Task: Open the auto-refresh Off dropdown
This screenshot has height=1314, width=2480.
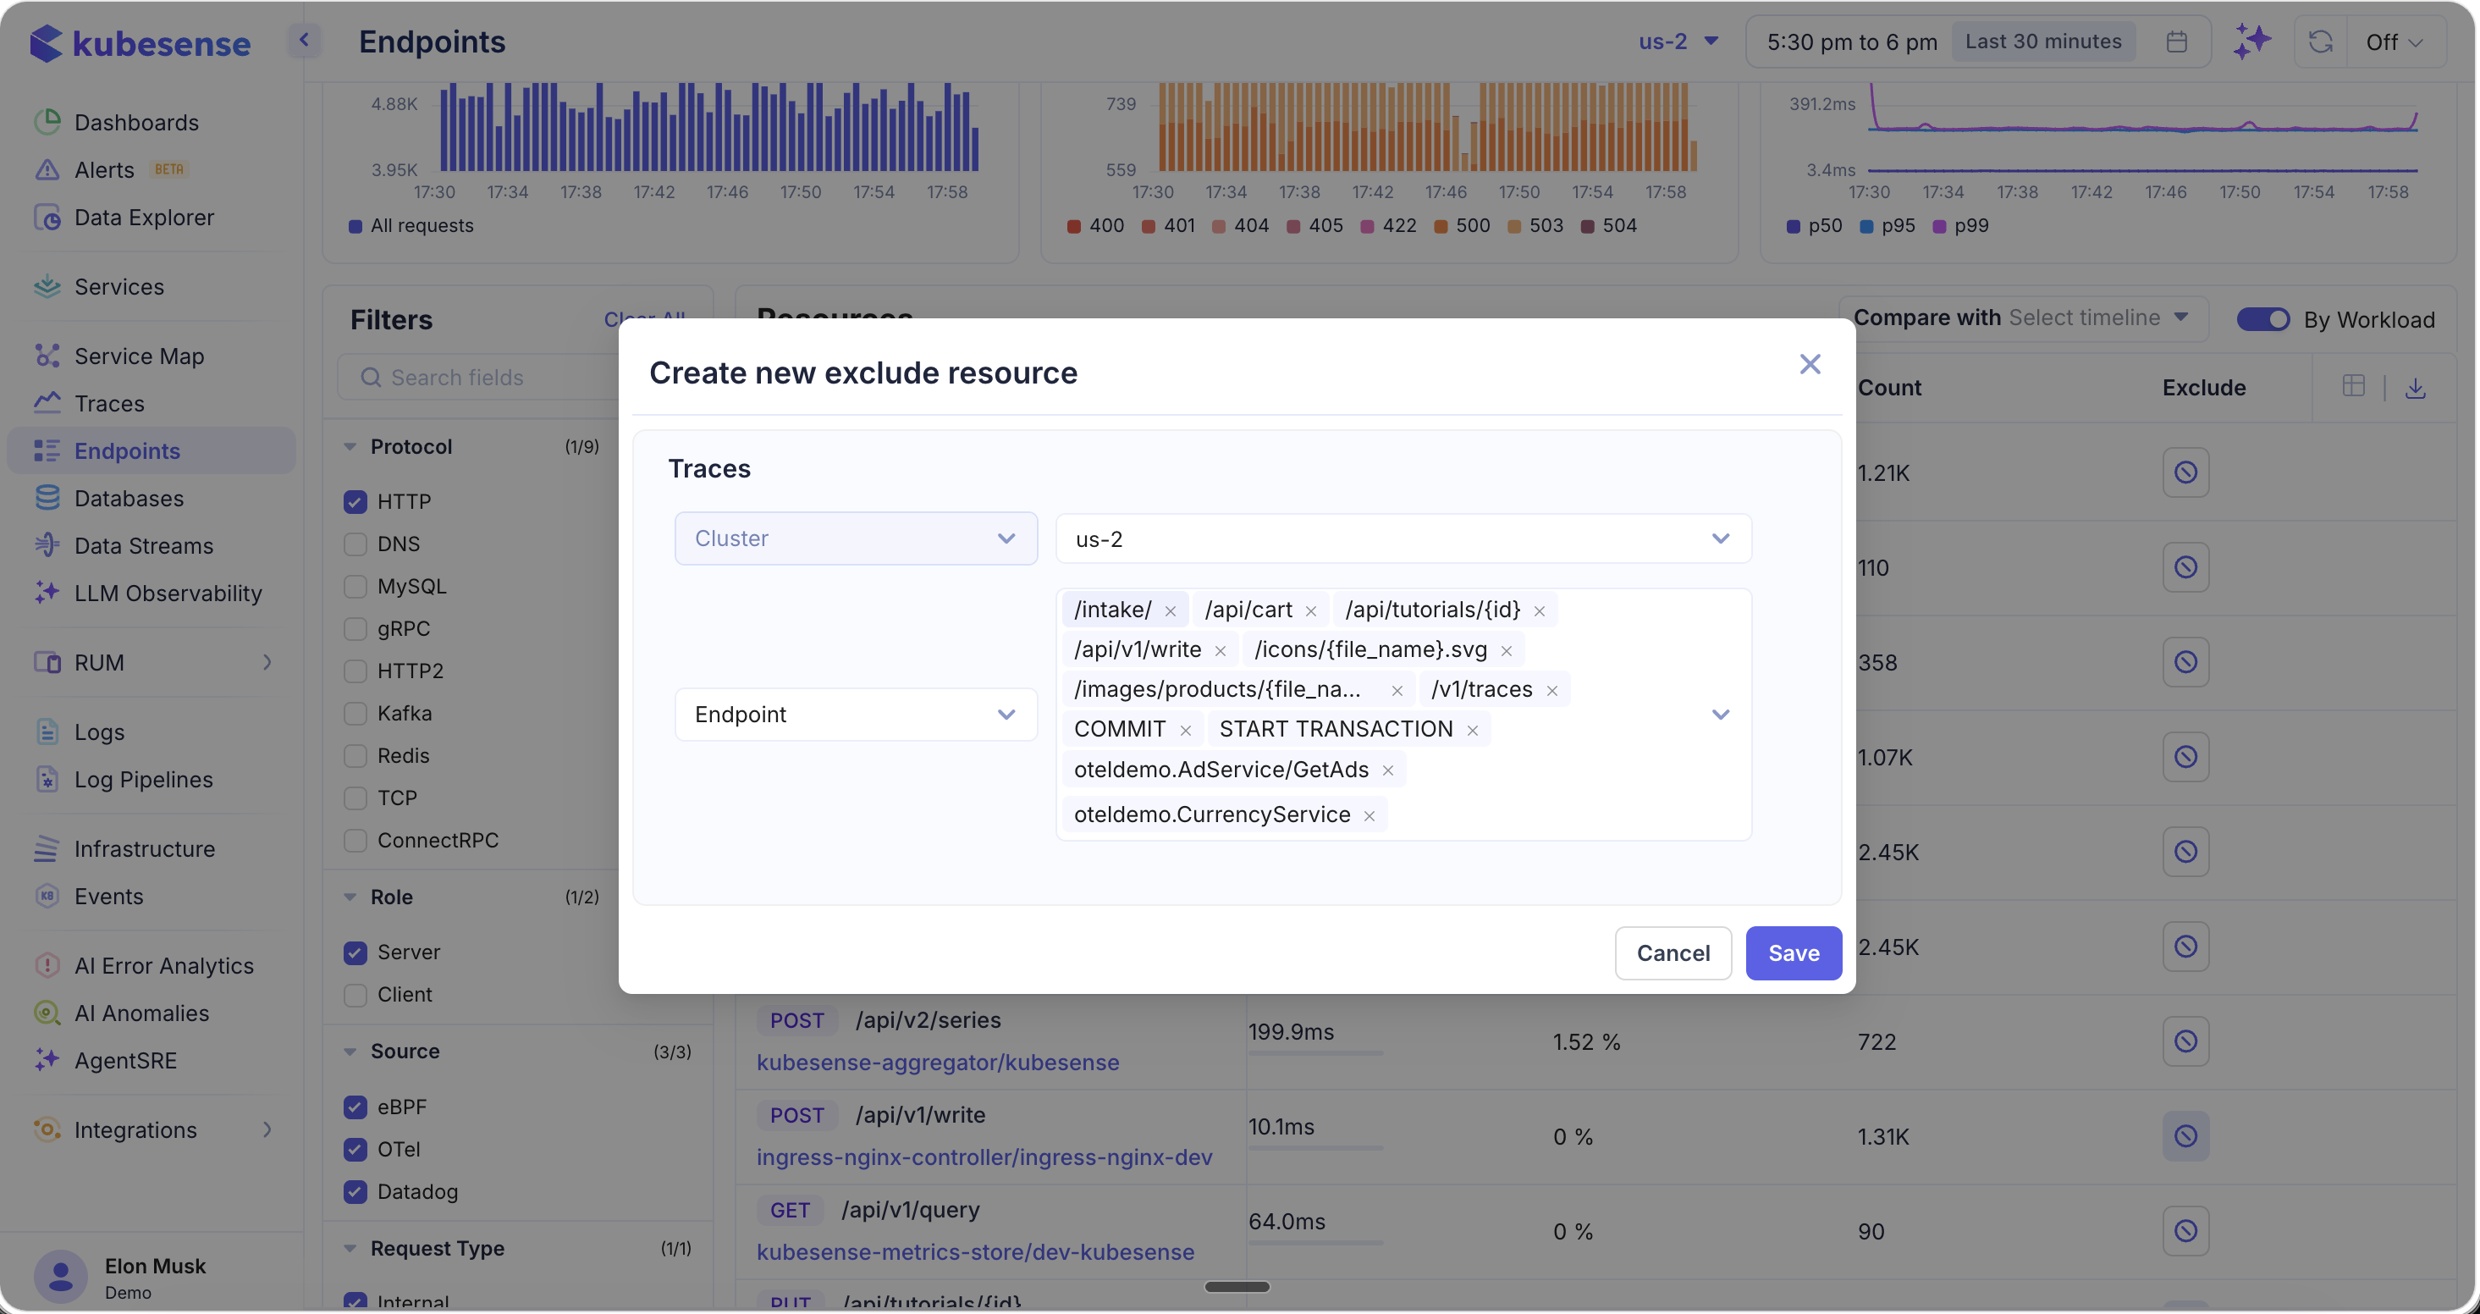Action: click(x=2394, y=42)
